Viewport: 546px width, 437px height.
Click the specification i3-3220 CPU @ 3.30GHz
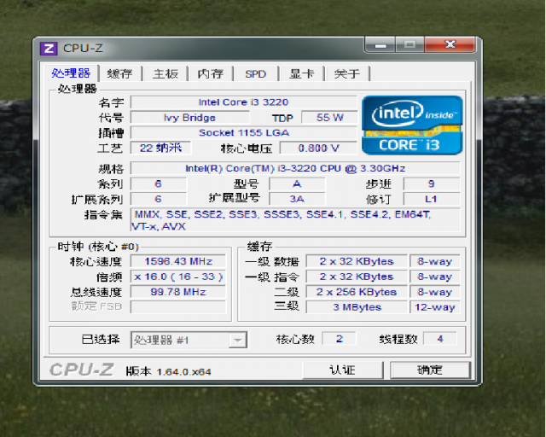[x=295, y=168]
